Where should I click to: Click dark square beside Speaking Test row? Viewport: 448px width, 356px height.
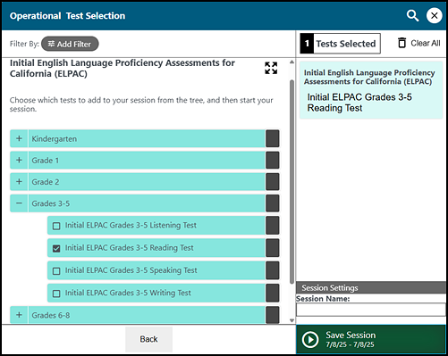(x=273, y=270)
